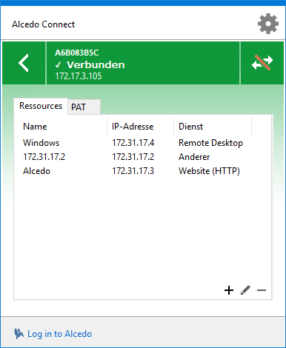Select the Windows resource row
This screenshot has width=286, height=348.
(142, 143)
